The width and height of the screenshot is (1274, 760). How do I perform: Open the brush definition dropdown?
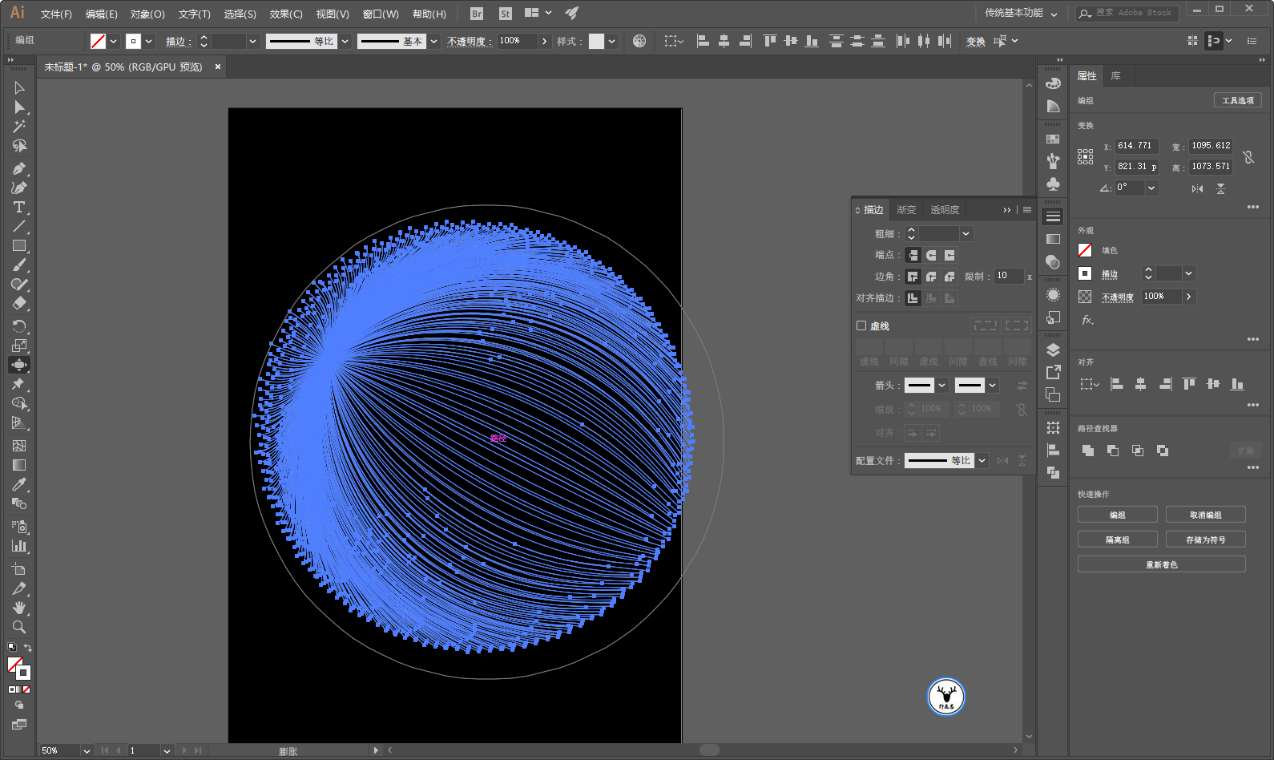point(433,41)
